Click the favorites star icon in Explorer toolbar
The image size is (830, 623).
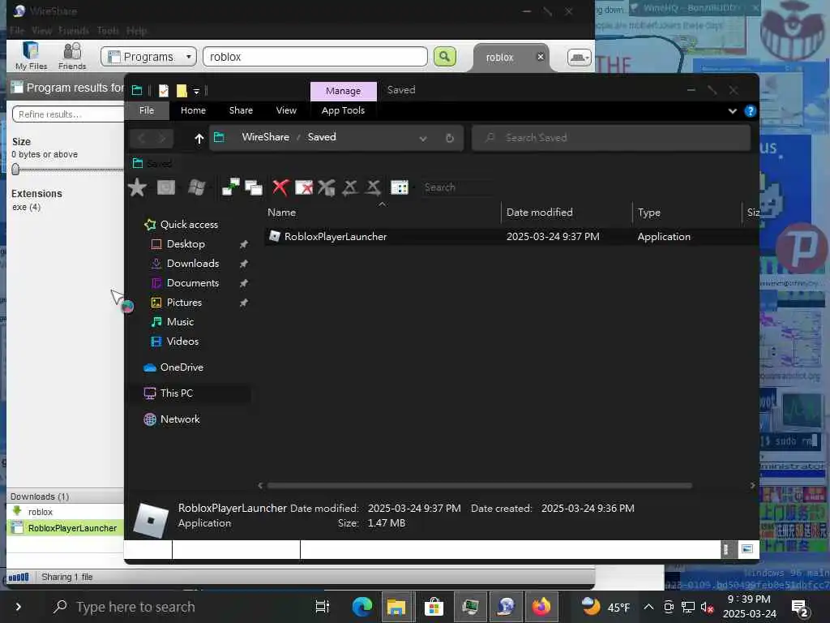coord(137,187)
